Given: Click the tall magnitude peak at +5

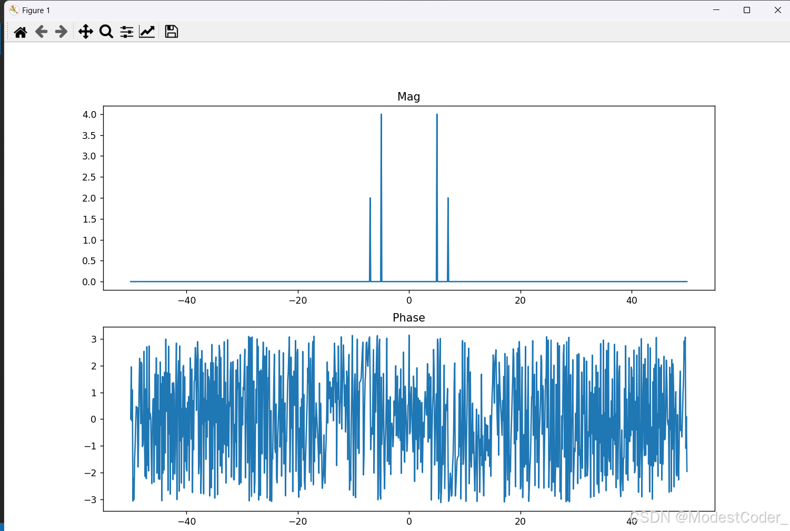Looking at the screenshot, I should (x=437, y=197).
